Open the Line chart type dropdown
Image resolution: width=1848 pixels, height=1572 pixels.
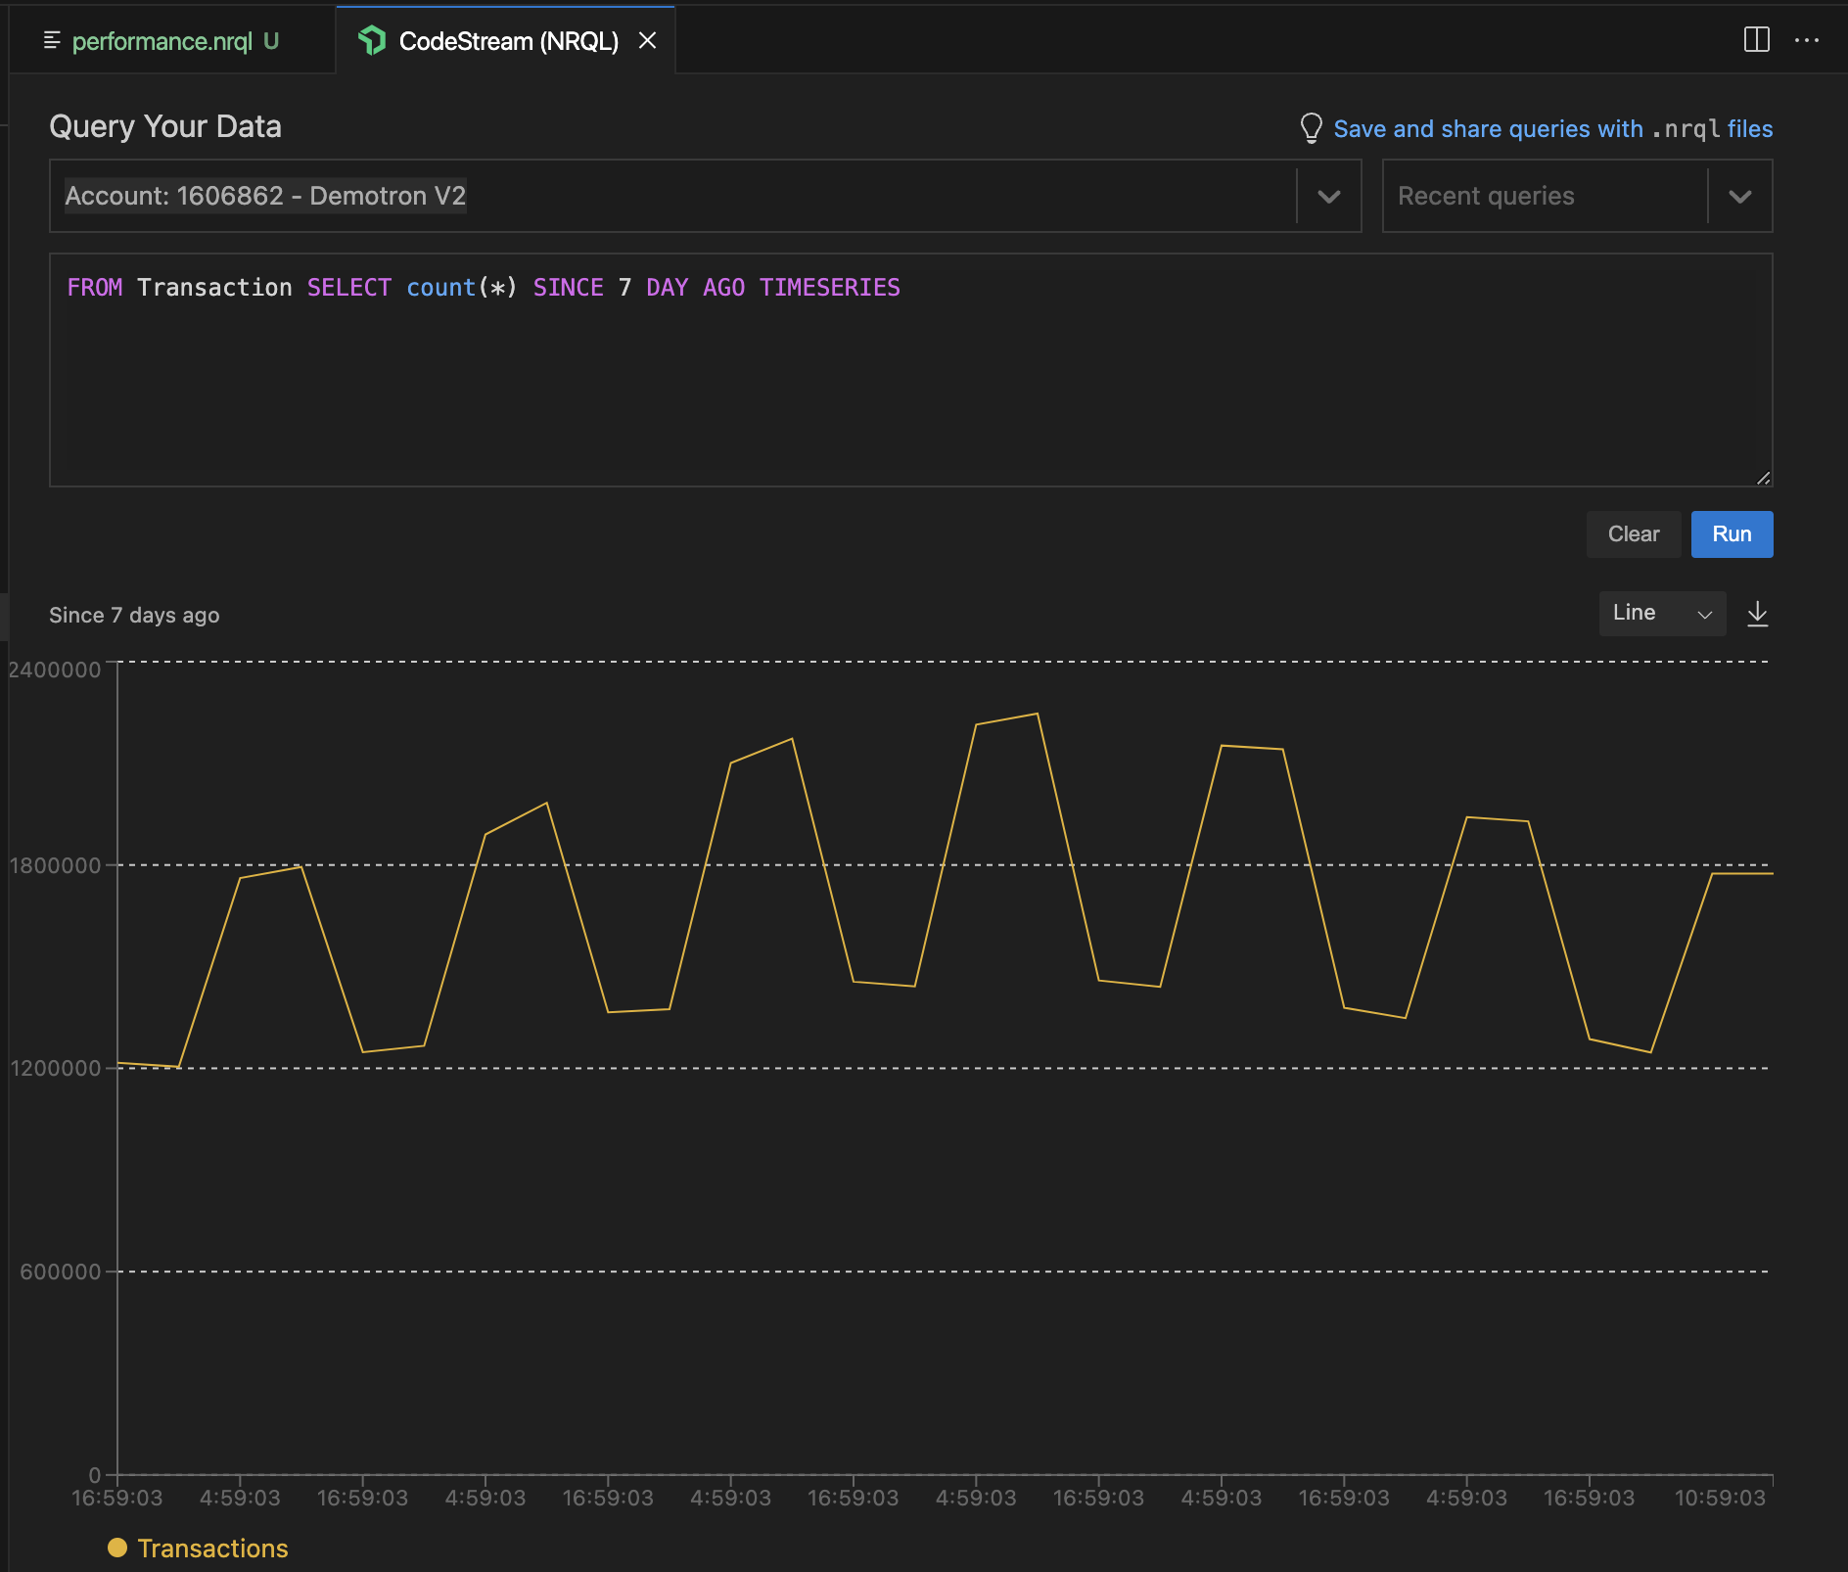click(x=1661, y=614)
